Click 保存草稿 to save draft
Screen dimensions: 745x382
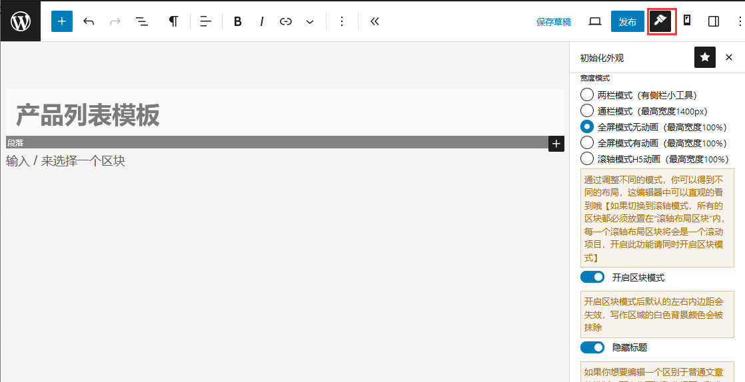[554, 22]
